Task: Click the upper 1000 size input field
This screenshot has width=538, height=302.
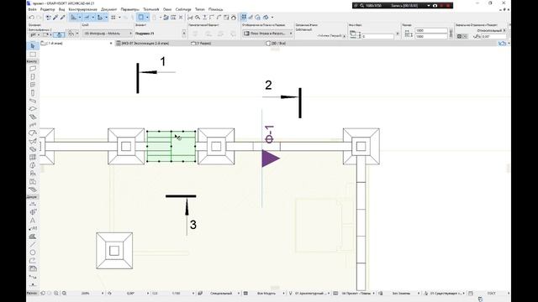Action: [431, 30]
